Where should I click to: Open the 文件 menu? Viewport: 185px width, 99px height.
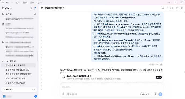click(x=18, y=3)
